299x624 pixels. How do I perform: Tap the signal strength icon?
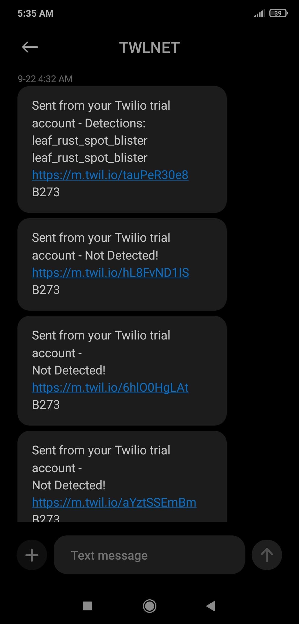click(259, 13)
